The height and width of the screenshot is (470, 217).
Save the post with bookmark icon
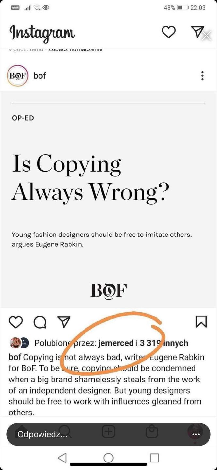(x=201, y=321)
